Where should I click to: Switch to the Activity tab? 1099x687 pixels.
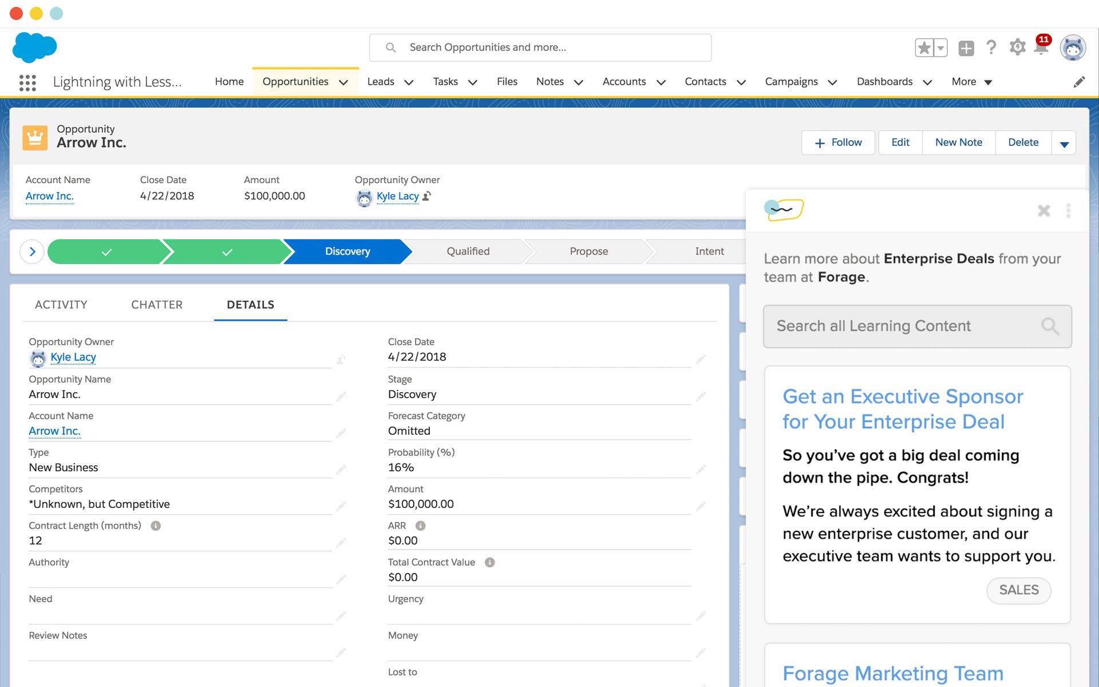coord(61,305)
